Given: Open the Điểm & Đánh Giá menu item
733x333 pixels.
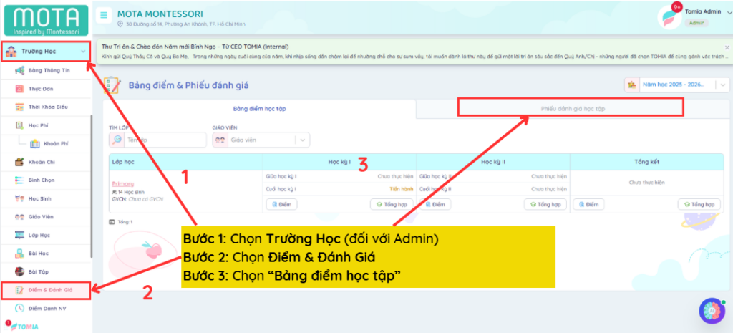Looking at the screenshot, I should (x=47, y=290).
